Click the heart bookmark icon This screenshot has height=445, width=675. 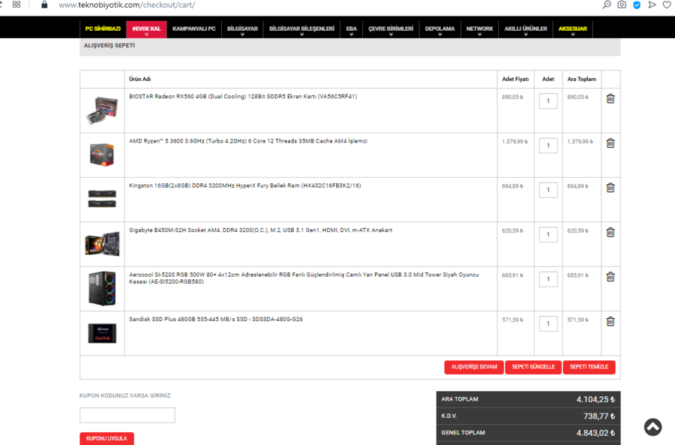pos(667,5)
